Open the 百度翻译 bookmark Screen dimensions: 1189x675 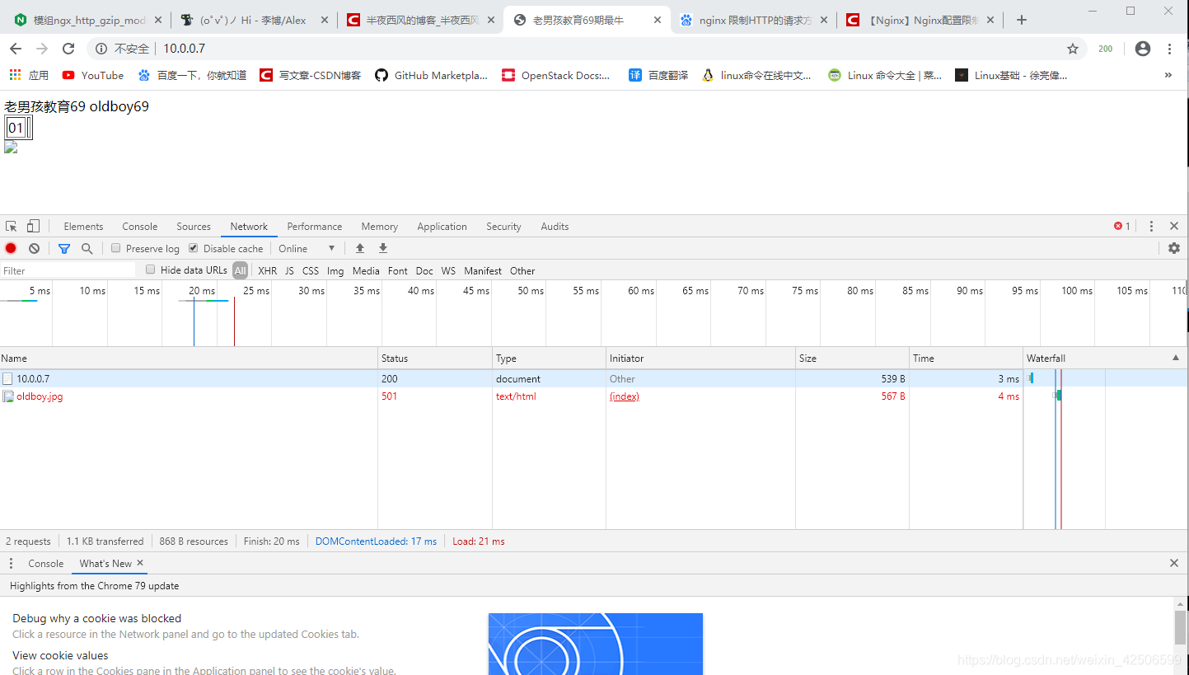pyautogui.click(x=658, y=75)
